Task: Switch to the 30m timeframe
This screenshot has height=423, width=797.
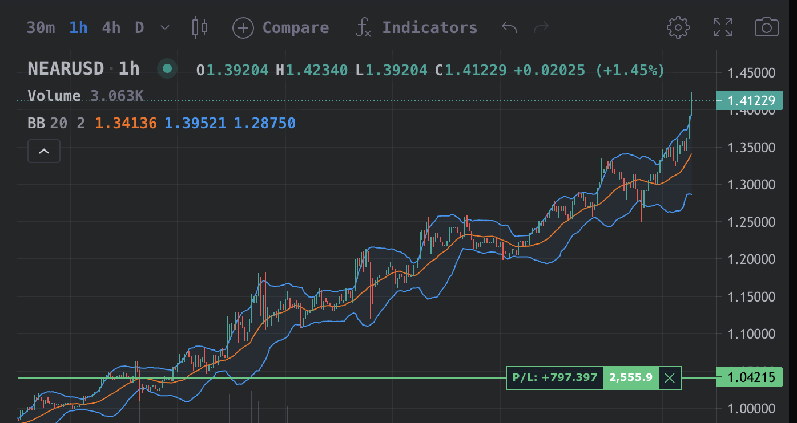Action: [x=41, y=27]
